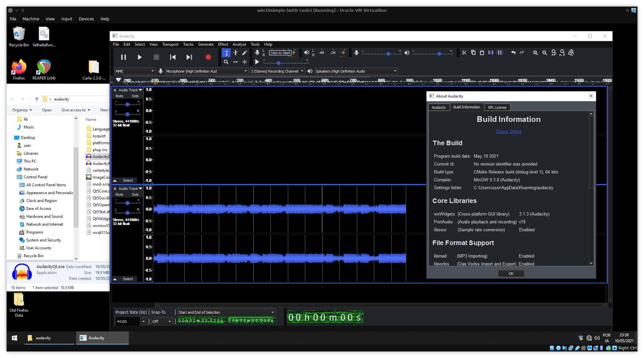Close the first Audio Track (X)
The image size is (644, 358).
[115, 90]
